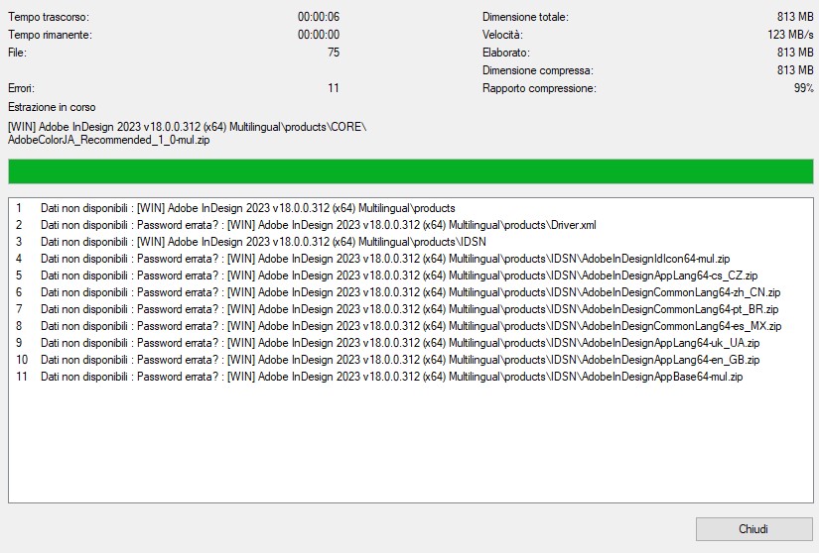Click the compression ratio value 99%
The height and width of the screenshot is (553, 819).
pyautogui.click(x=803, y=88)
